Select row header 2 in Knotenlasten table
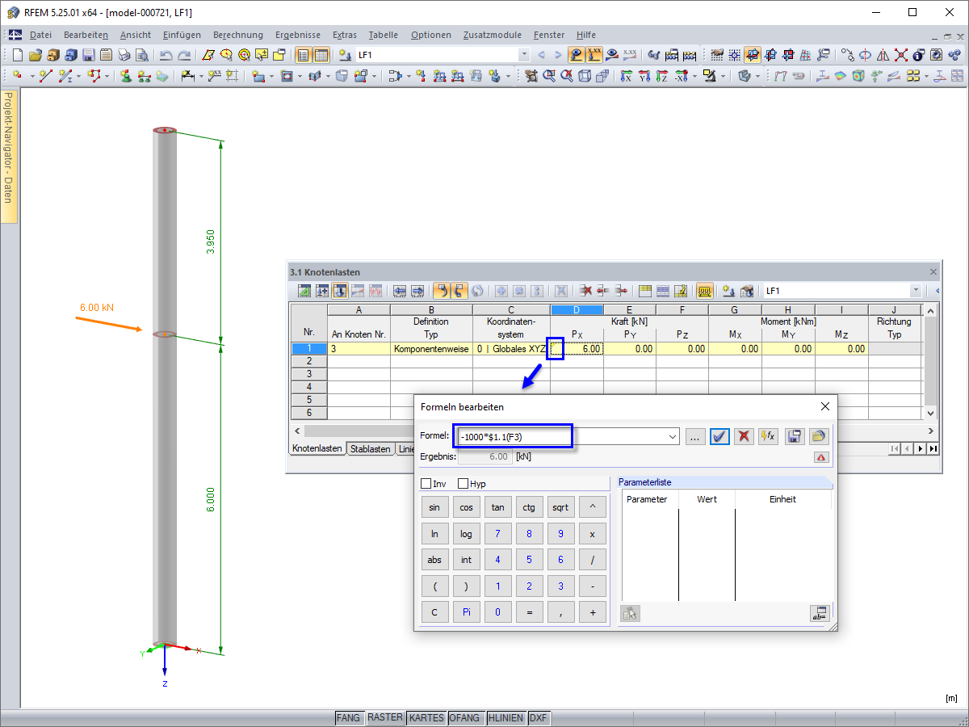The width and height of the screenshot is (969, 727). [308, 362]
